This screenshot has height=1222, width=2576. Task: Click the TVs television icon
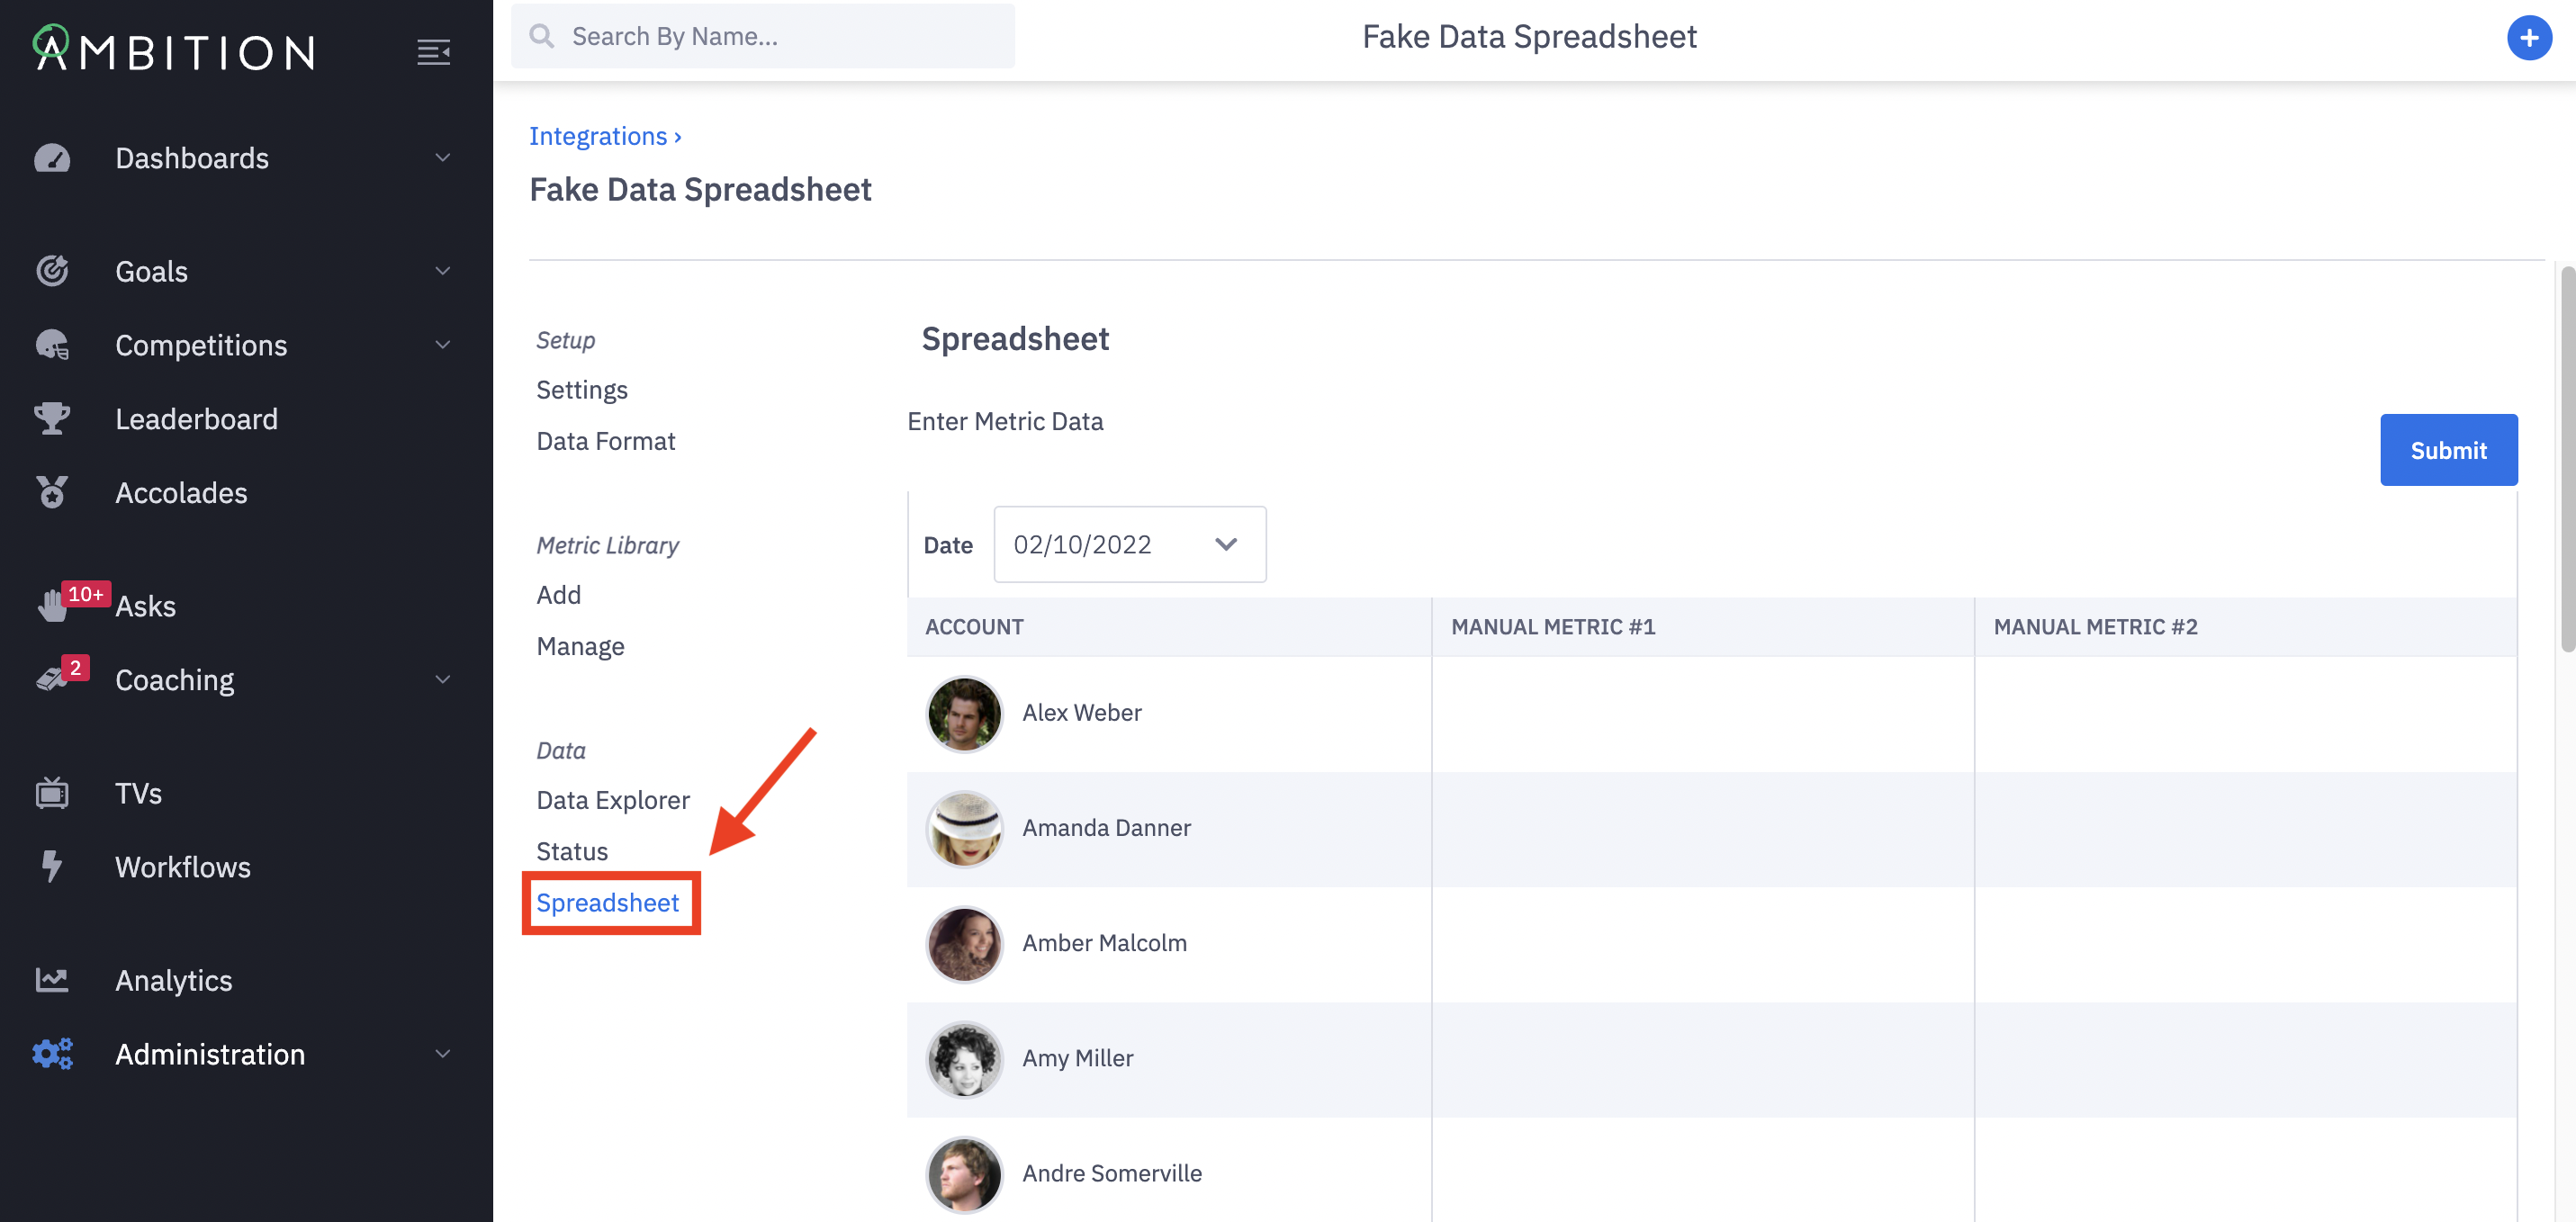(52, 793)
